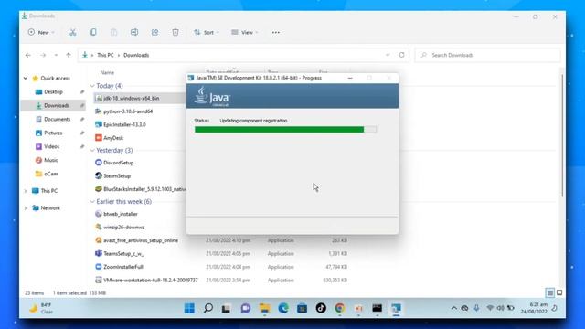Select btweb_installer file
Screen dimensions: 585x329
click(x=121, y=214)
